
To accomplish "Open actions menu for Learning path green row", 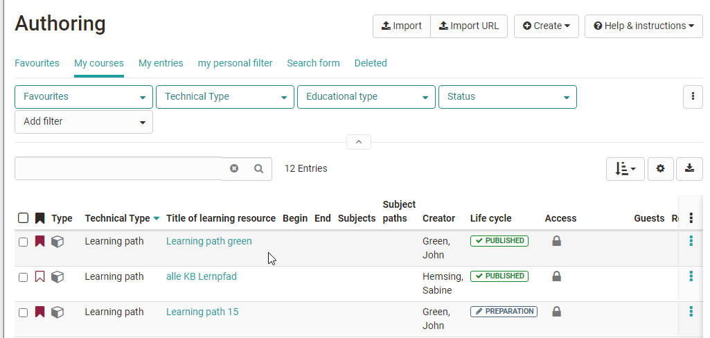I will tap(691, 241).
